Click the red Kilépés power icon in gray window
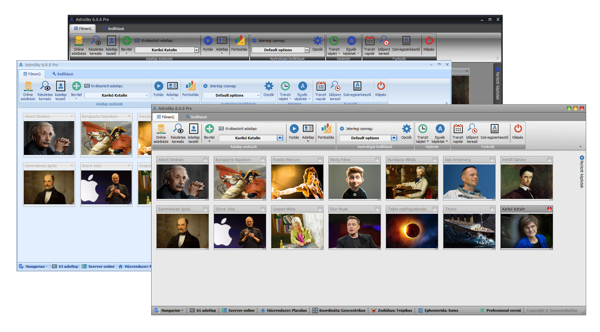 pyautogui.click(x=517, y=129)
